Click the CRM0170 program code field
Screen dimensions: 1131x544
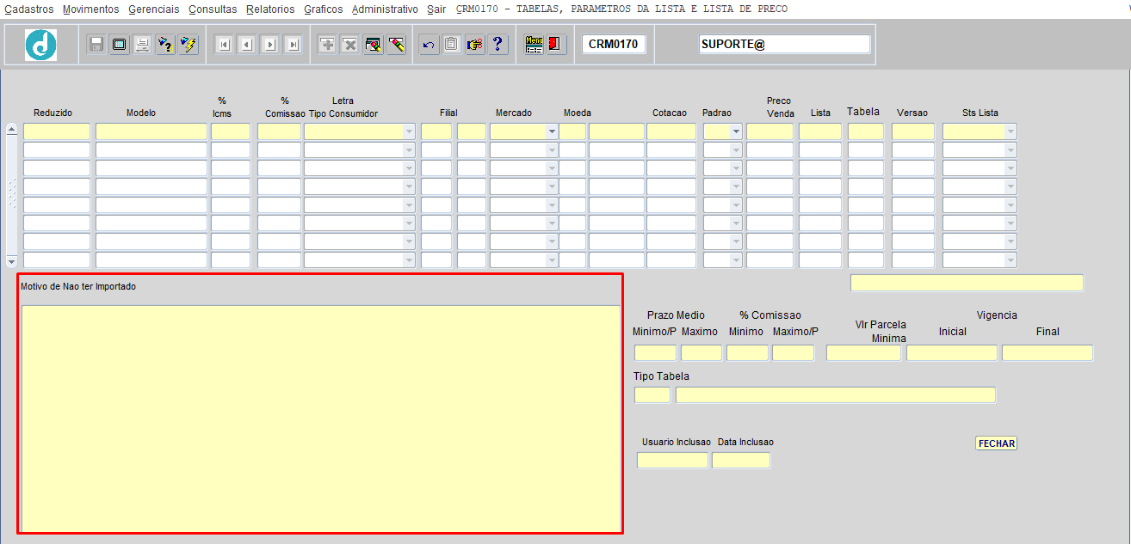614,44
